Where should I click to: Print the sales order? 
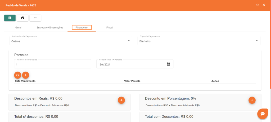point(22,18)
